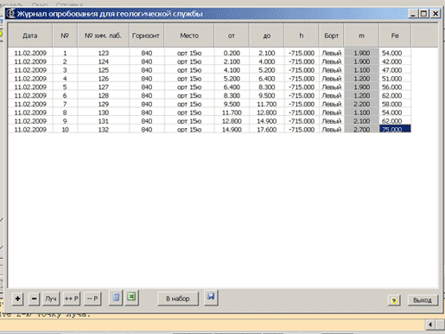Select the от cell 6.400
Viewport: 445px width, 334px height.
(x=232, y=87)
